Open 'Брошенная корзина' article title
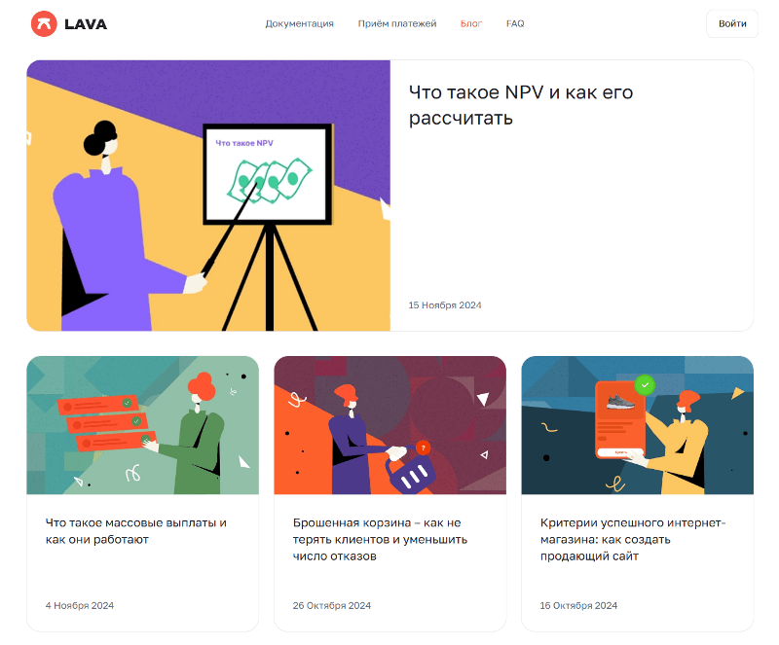The height and width of the screenshot is (645, 779). click(380, 539)
